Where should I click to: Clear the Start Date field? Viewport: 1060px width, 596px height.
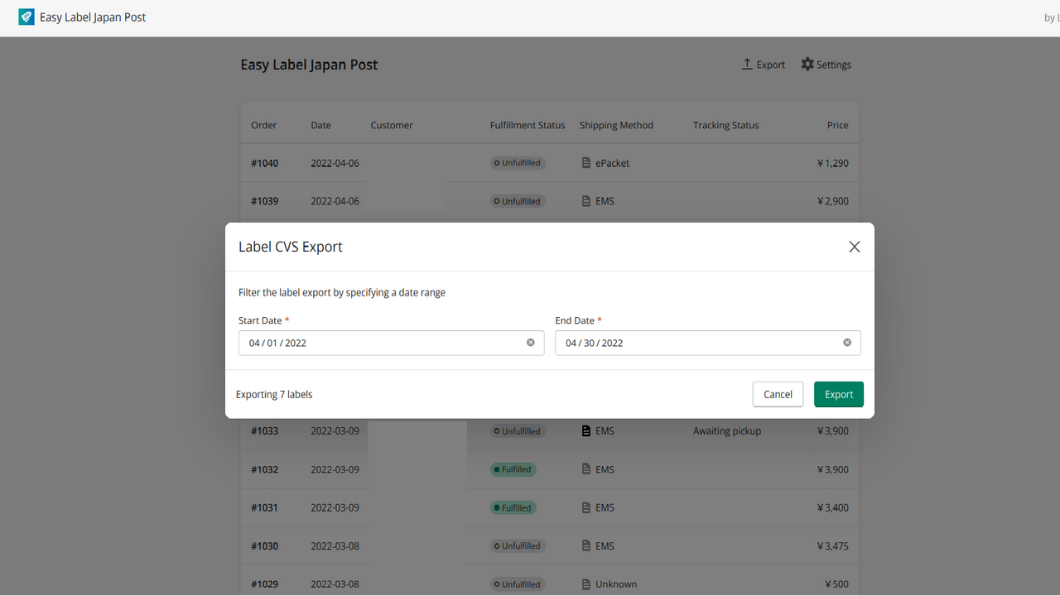pyautogui.click(x=531, y=343)
